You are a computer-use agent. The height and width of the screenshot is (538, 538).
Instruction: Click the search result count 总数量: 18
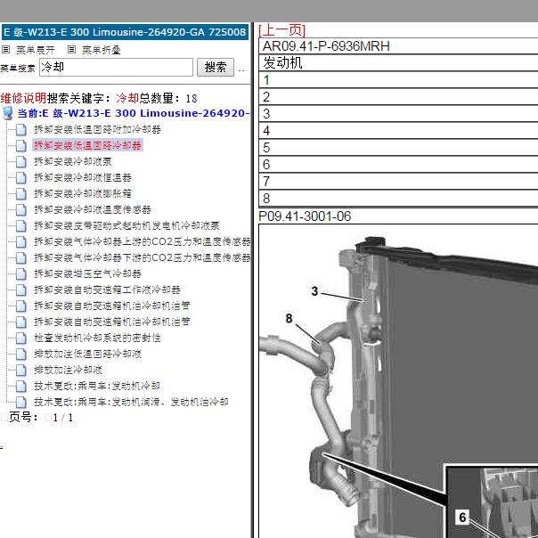168,99
